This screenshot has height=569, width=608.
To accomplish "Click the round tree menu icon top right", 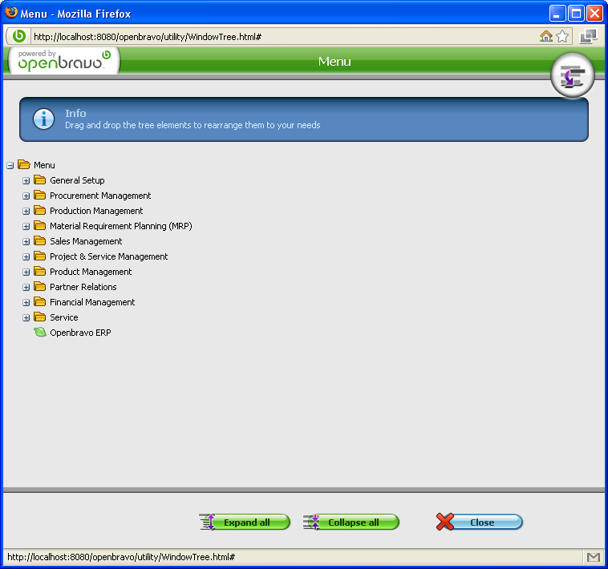I will [573, 75].
